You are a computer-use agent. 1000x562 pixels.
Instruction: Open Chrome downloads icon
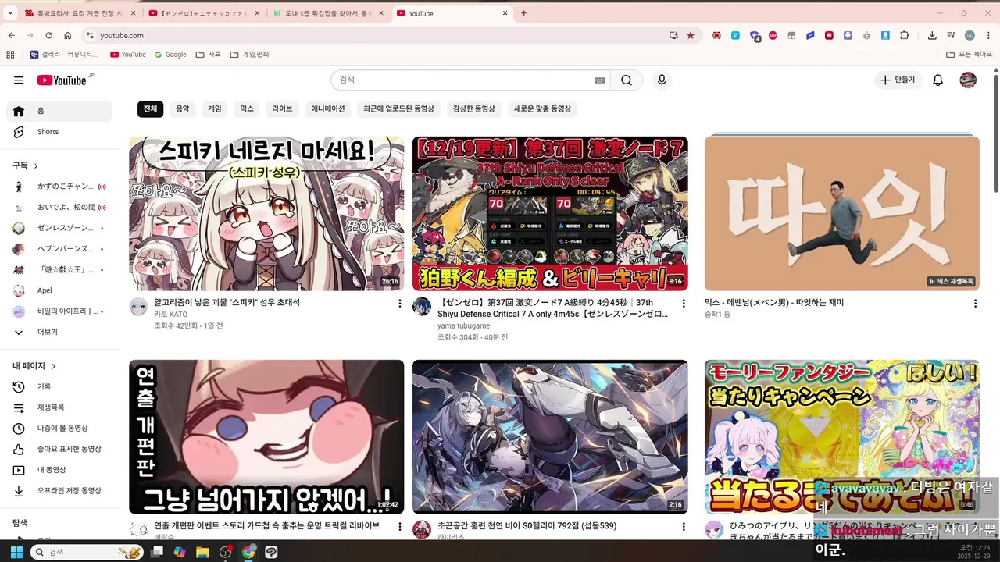tap(932, 35)
